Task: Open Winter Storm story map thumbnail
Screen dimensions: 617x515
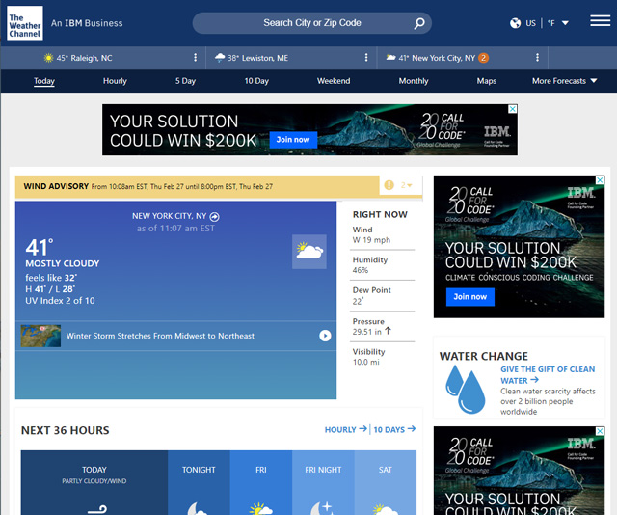Action: (x=40, y=336)
